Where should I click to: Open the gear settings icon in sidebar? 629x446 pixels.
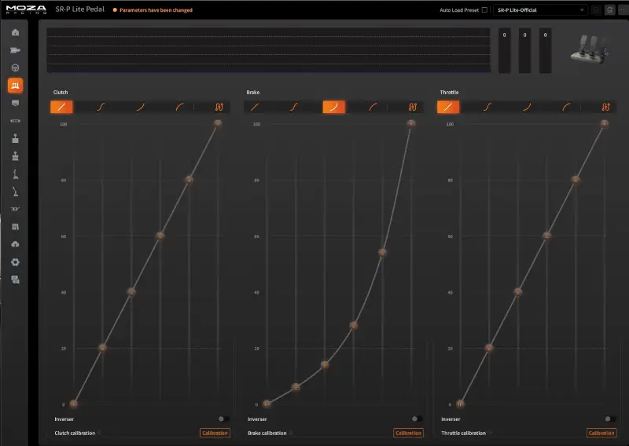15,261
